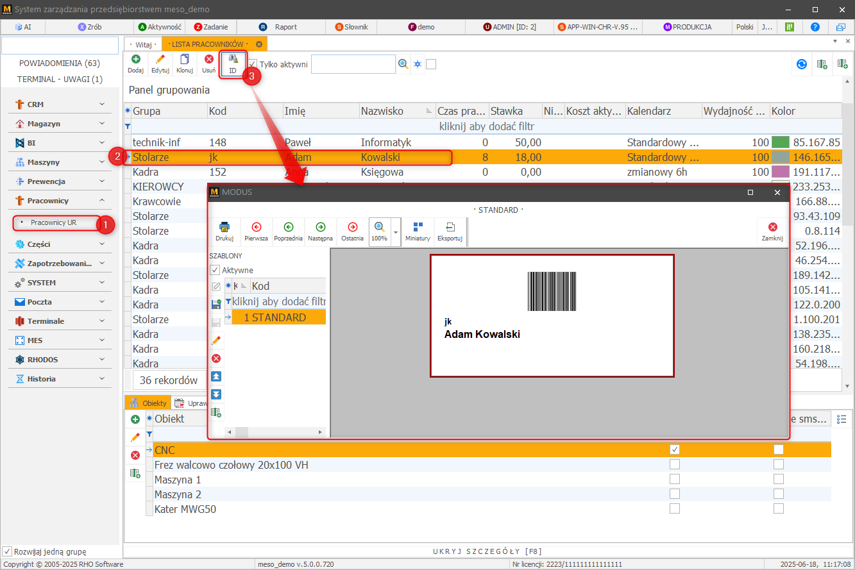Click the Klonuj (clone) icon
The width and height of the screenshot is (855, 570).
tap(185, 63)
